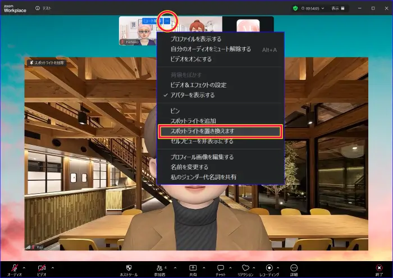Click the red End meeting button
The height and width of the screenshot is (278, 393).
[379, 268]
